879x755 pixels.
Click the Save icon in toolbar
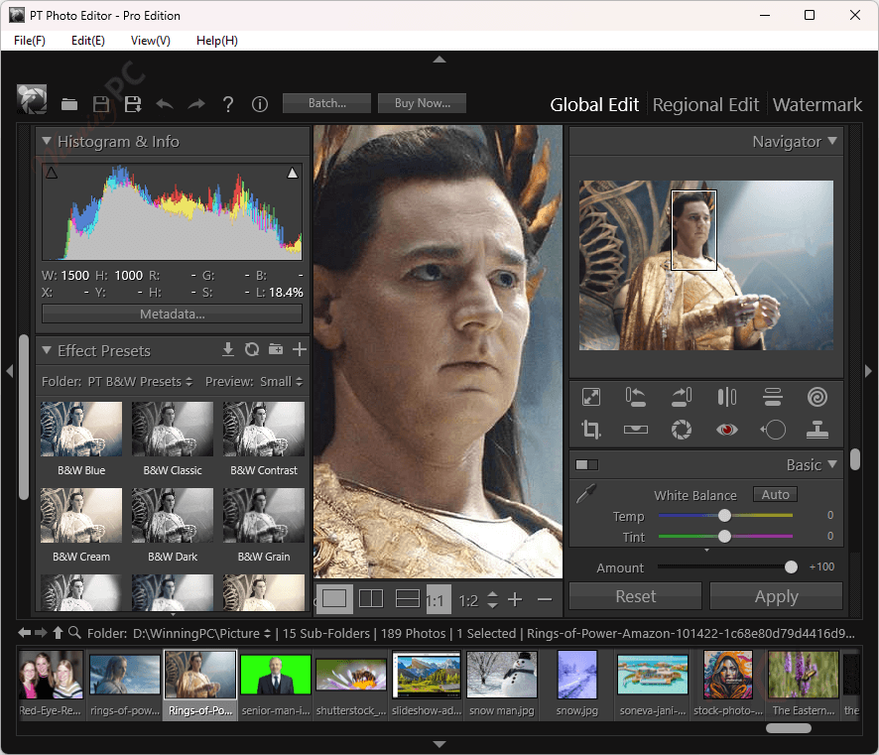(101, 104)
